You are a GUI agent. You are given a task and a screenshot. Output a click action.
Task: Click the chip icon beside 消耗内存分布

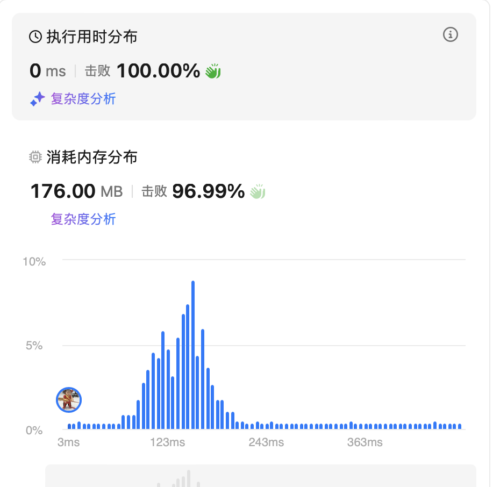35,157
